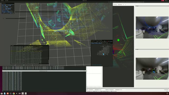This screenshot has height=95, width=169.
Task: Open the highlighted gear app in taskbar
Action: [23, 93]
